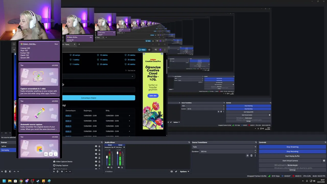The width and height of the screenshot is (327, 184).
Task: Open virtual camera gear settings
Action: click(324, 161)
